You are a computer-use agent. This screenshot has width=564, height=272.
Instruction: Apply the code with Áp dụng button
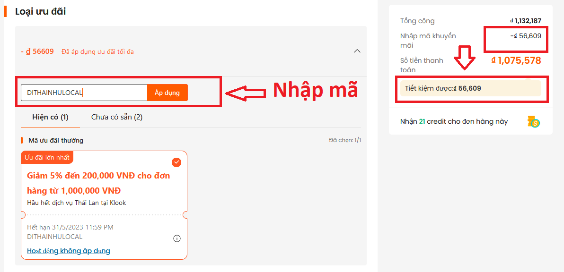tap(167, 93)
